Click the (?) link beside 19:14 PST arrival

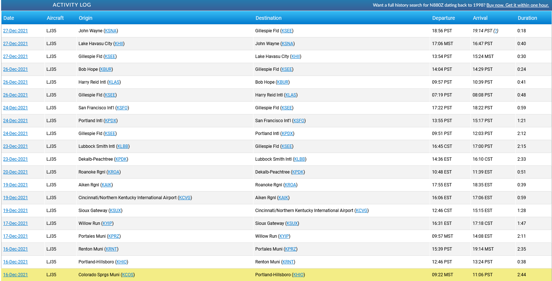click(496, 31)
